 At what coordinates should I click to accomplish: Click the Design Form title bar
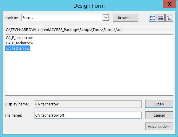[89, 5]
